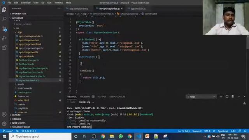Open WhatsApp from the taskbar
Screen dimensions: 249x140
tap(121, 136)
